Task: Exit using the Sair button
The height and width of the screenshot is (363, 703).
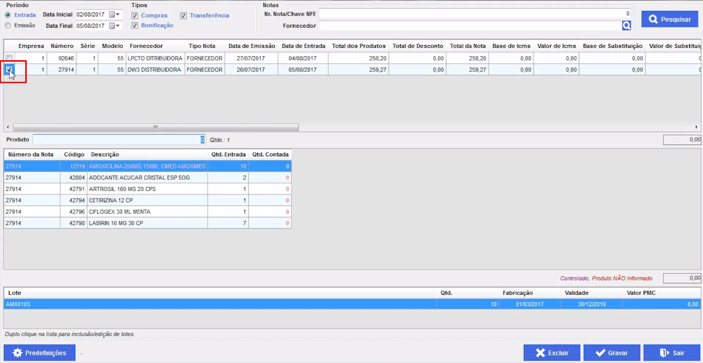Action: pyautogui.click(x=672, y=353)
